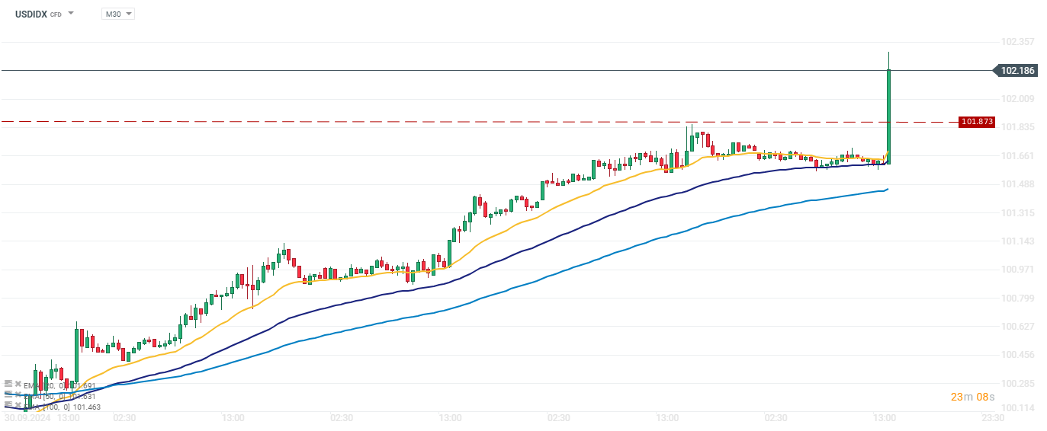1047x431 pixels.
Task: Click the 23:30 time axis label
Action: tap(992, 418)
